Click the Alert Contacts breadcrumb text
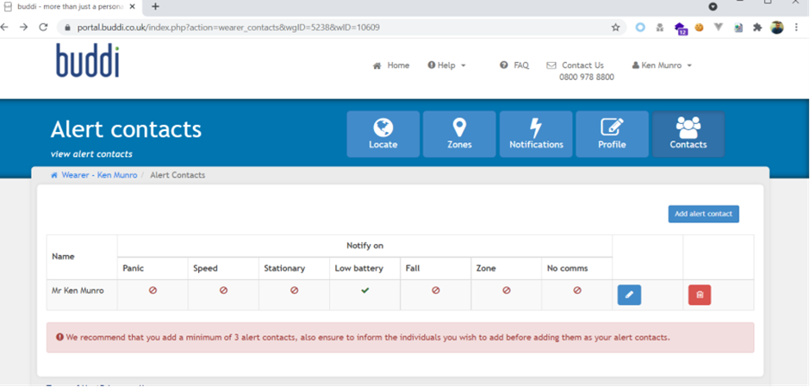This screenshot has height=387, width=810. click(x=178, y=175)
